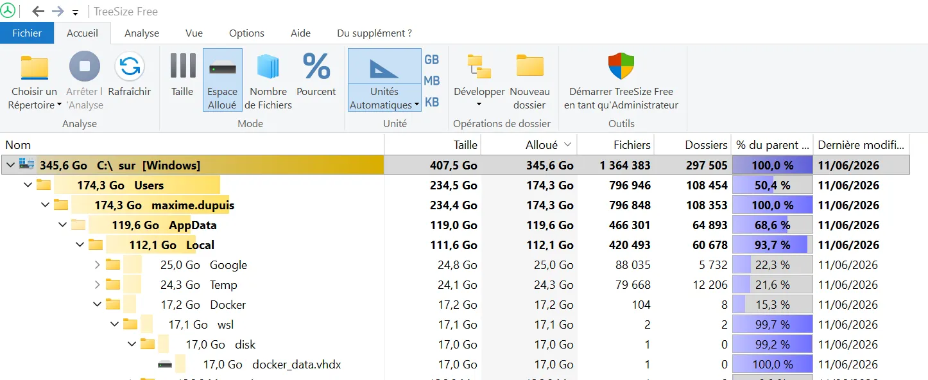Screen dimensions: 928x380
Task: Collapse the Local folder node
Action: pos(80,245)
